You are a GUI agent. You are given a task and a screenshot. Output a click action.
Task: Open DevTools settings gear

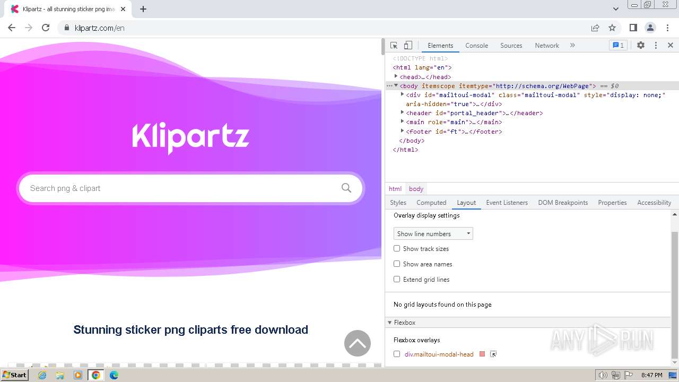641,46
